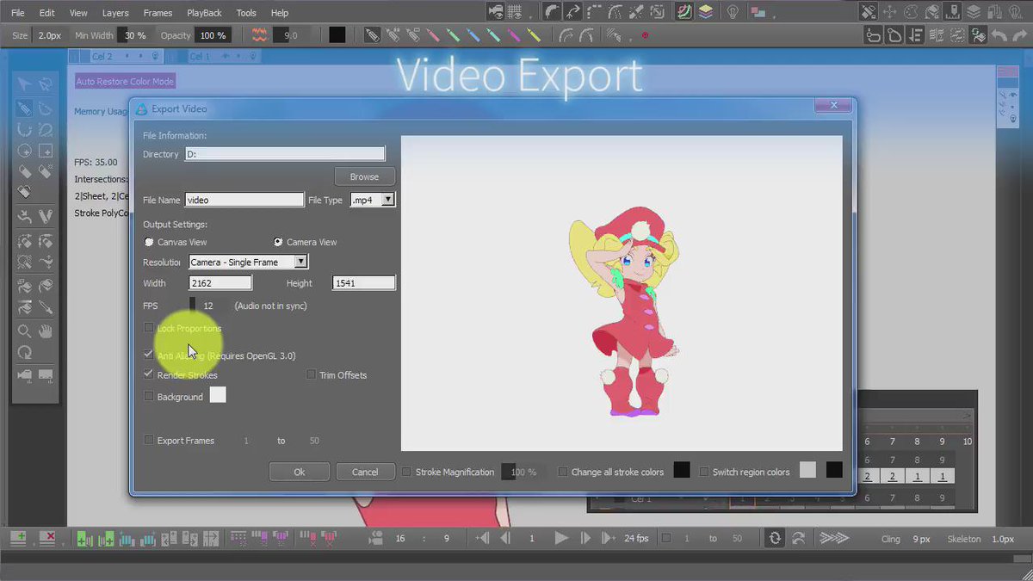
Task: Open the Layers menu
Action: tap(115, 13)
